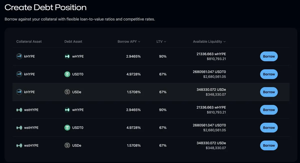
Task: Click the USDe icon in the last row
Action: coord(67,145)
